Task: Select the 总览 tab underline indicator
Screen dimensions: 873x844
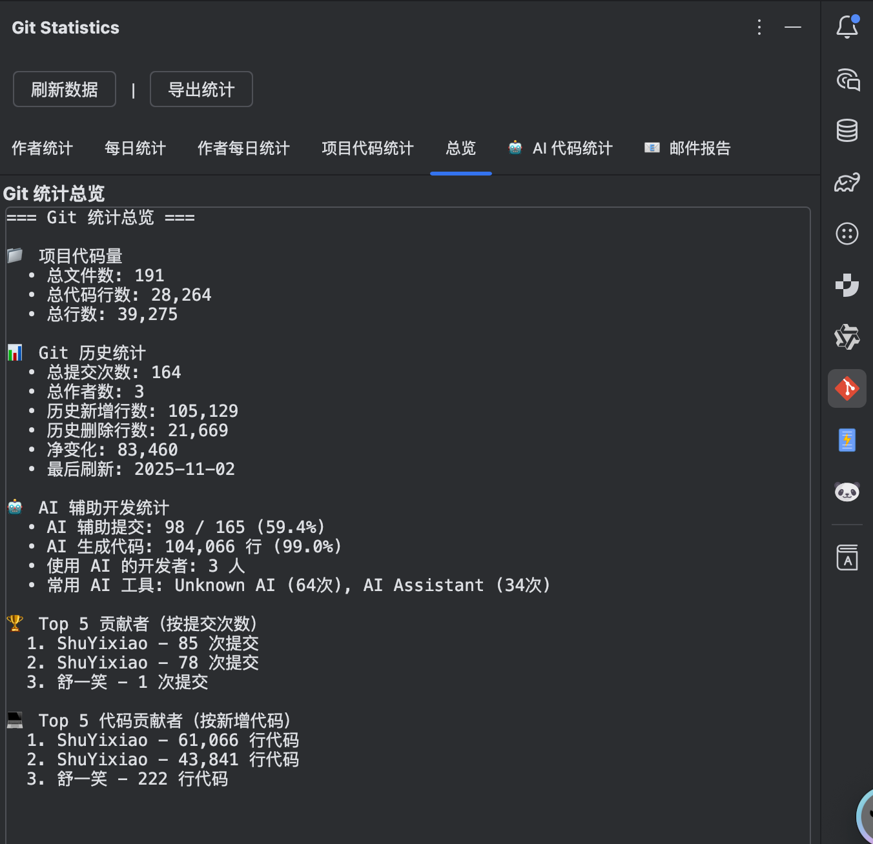Action: point(460,172)
